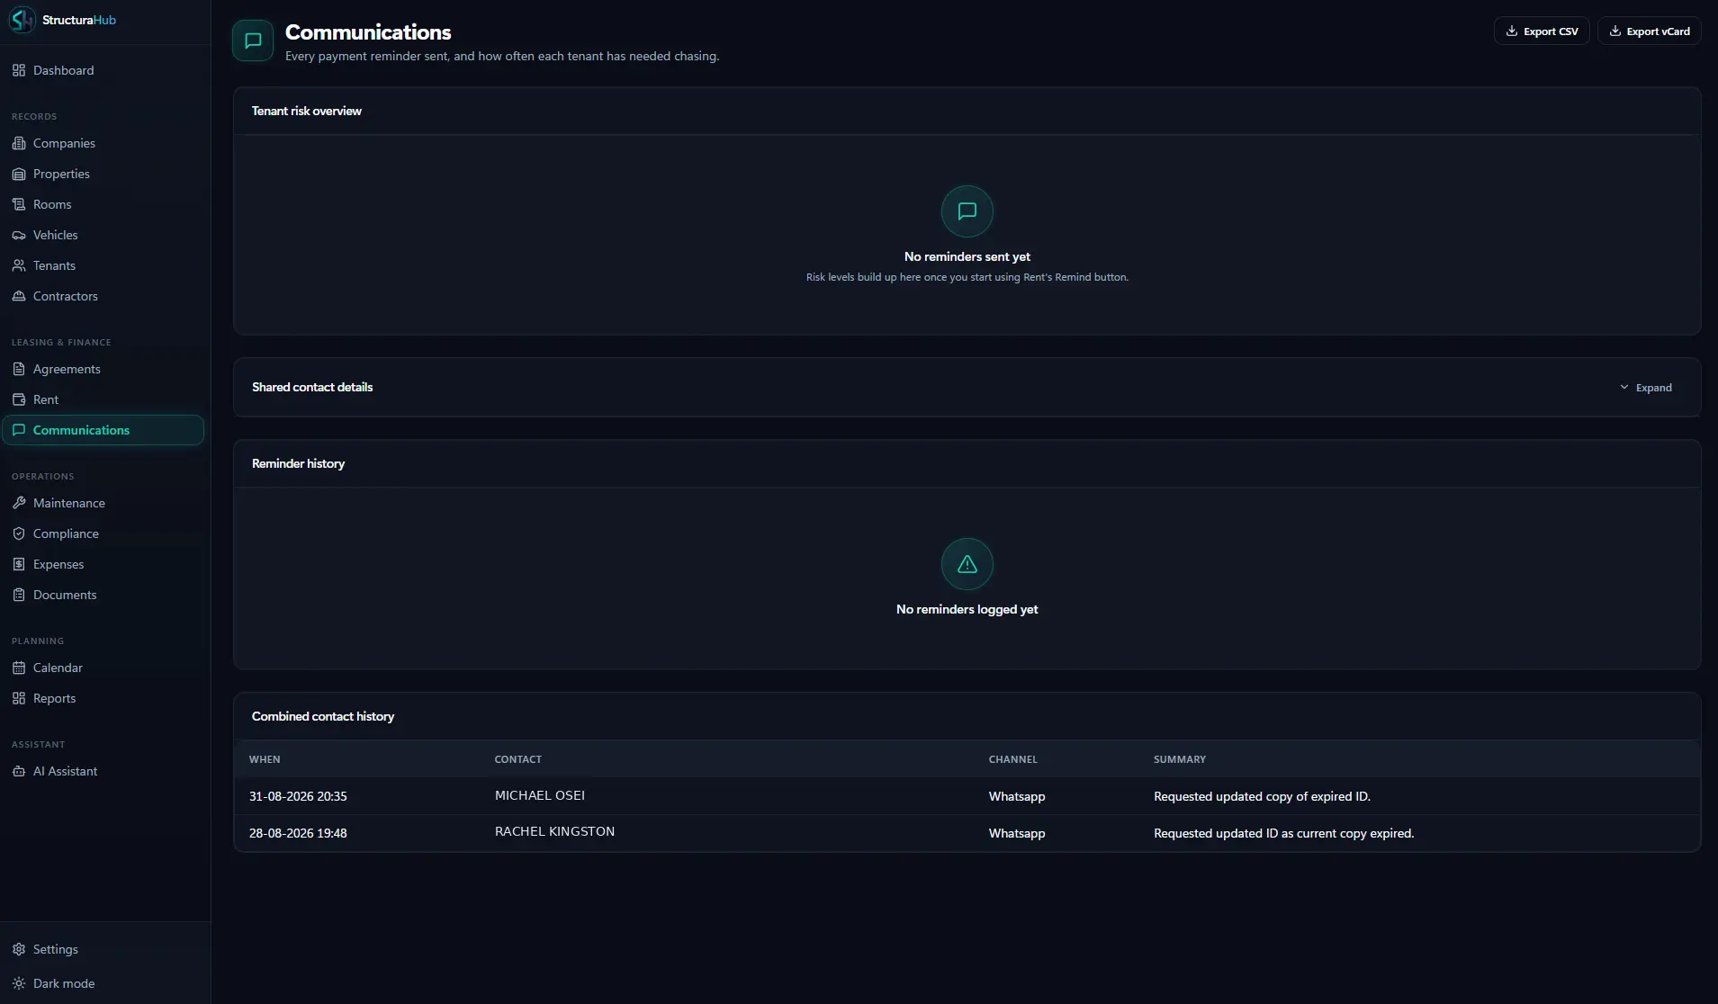The image size is (1718, 1004).
Task: Click the StructuraHub logo icon
Action: tap(22, 20)
